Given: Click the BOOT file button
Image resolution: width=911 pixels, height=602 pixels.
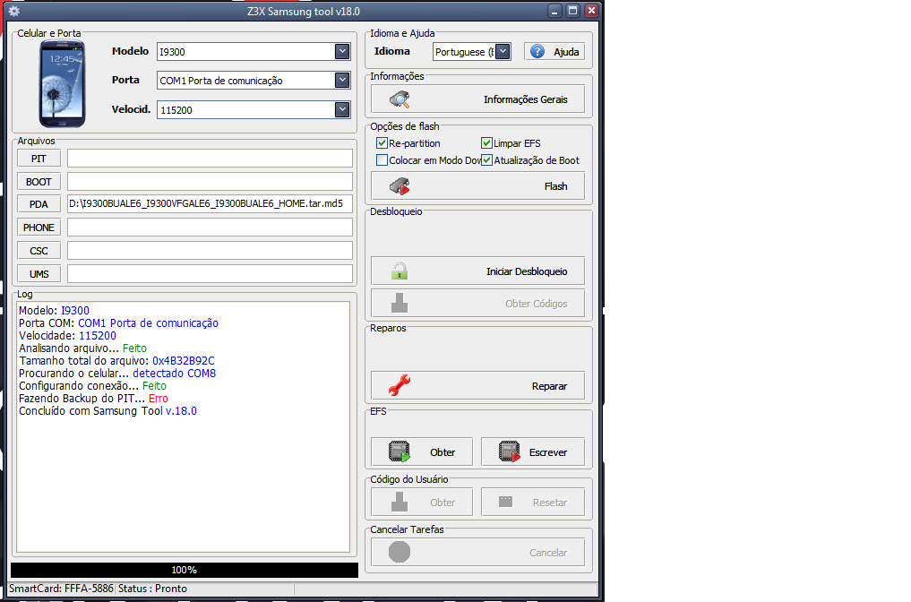Looking at the screenshot, I should 39,182.
